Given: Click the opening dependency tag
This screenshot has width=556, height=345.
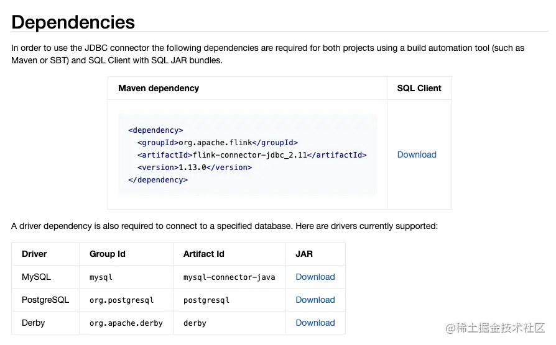Looking at the screenshot, I should [155, 130].
